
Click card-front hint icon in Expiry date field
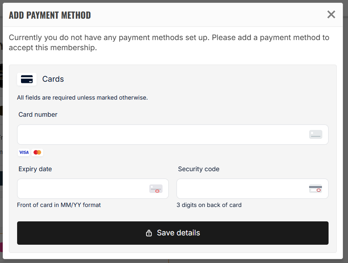(156, 189)
